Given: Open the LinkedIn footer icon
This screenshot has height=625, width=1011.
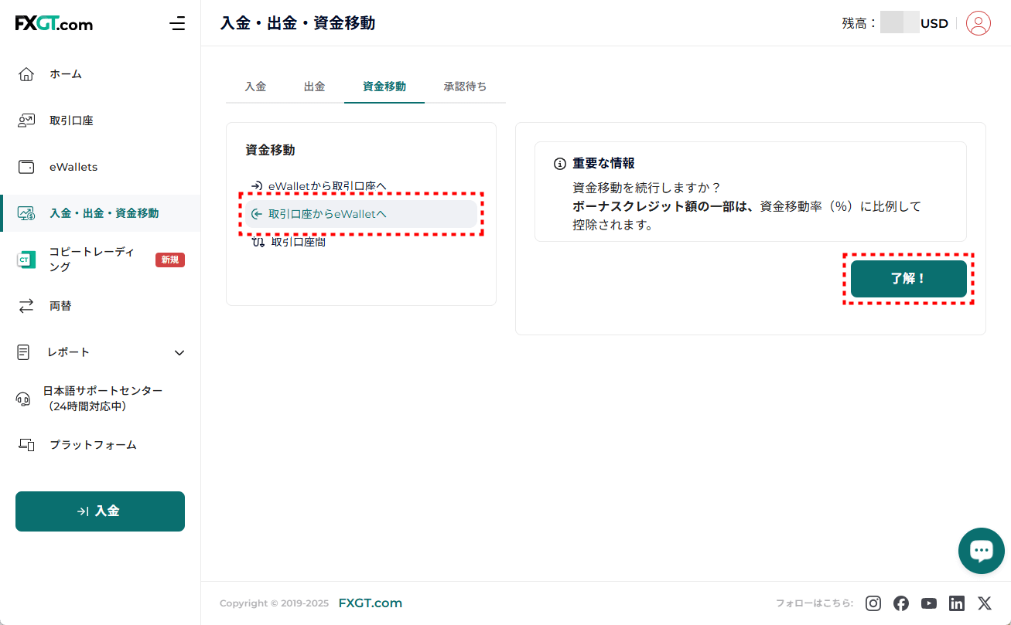Looking at the screenshot, I should (x=957, y=603).
